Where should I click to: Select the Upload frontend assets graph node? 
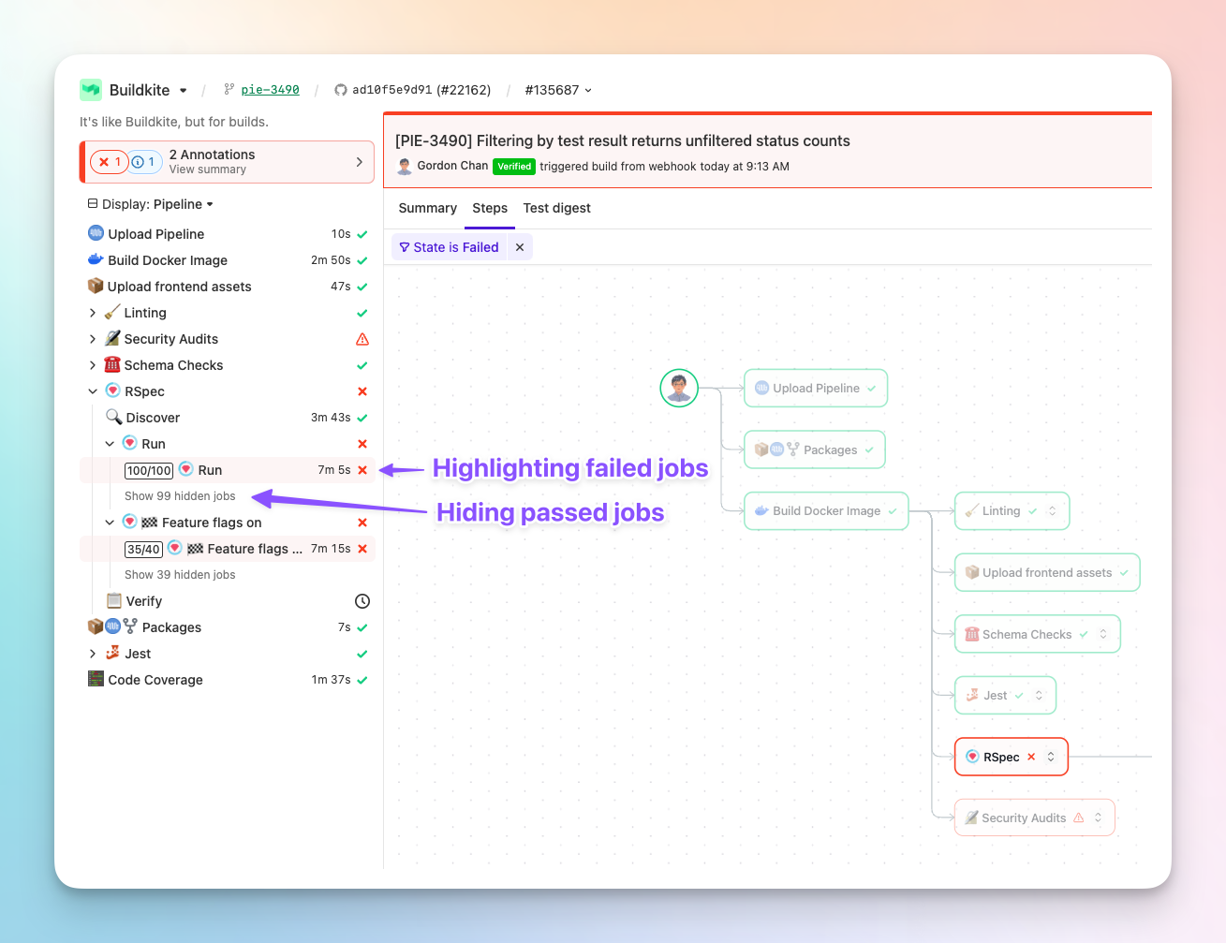tap(1047, 573)
